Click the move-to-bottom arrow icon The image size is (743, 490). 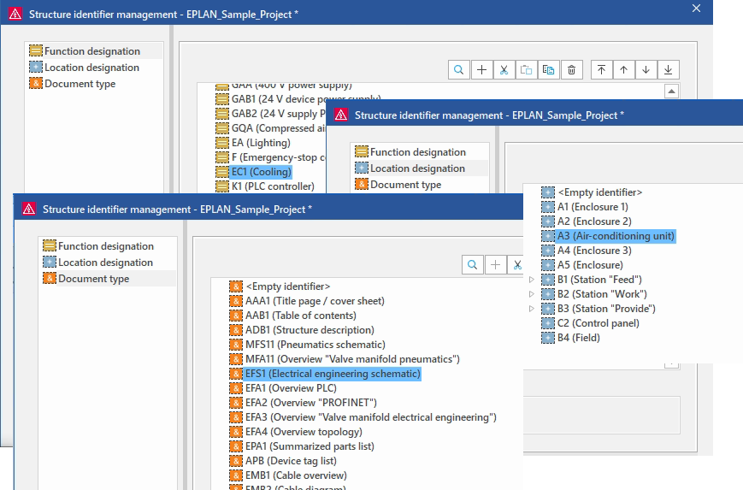tap(668, 70)
